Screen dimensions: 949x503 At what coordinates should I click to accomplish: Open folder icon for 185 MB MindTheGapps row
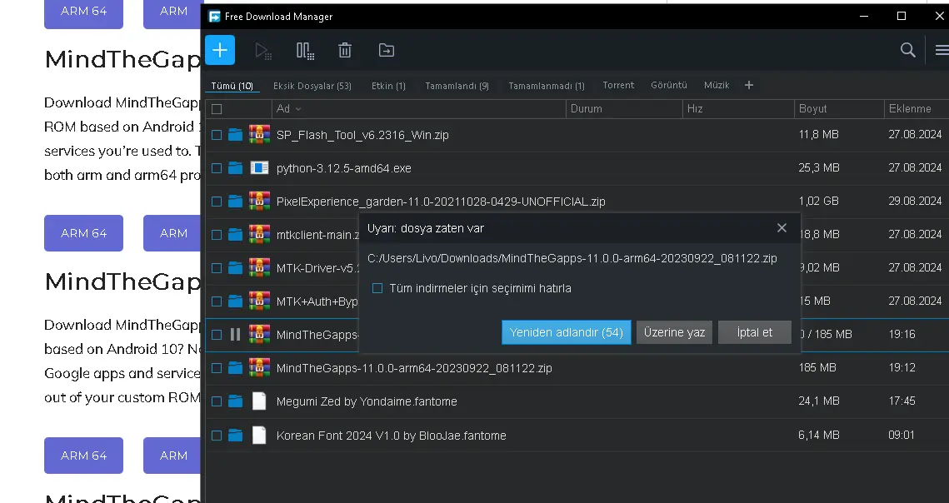point(236,367)
